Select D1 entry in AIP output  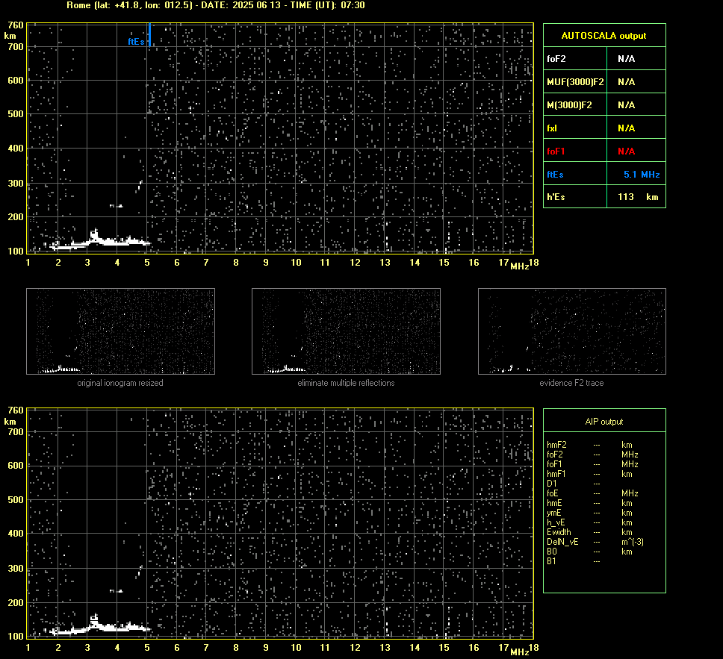point(551,484)
